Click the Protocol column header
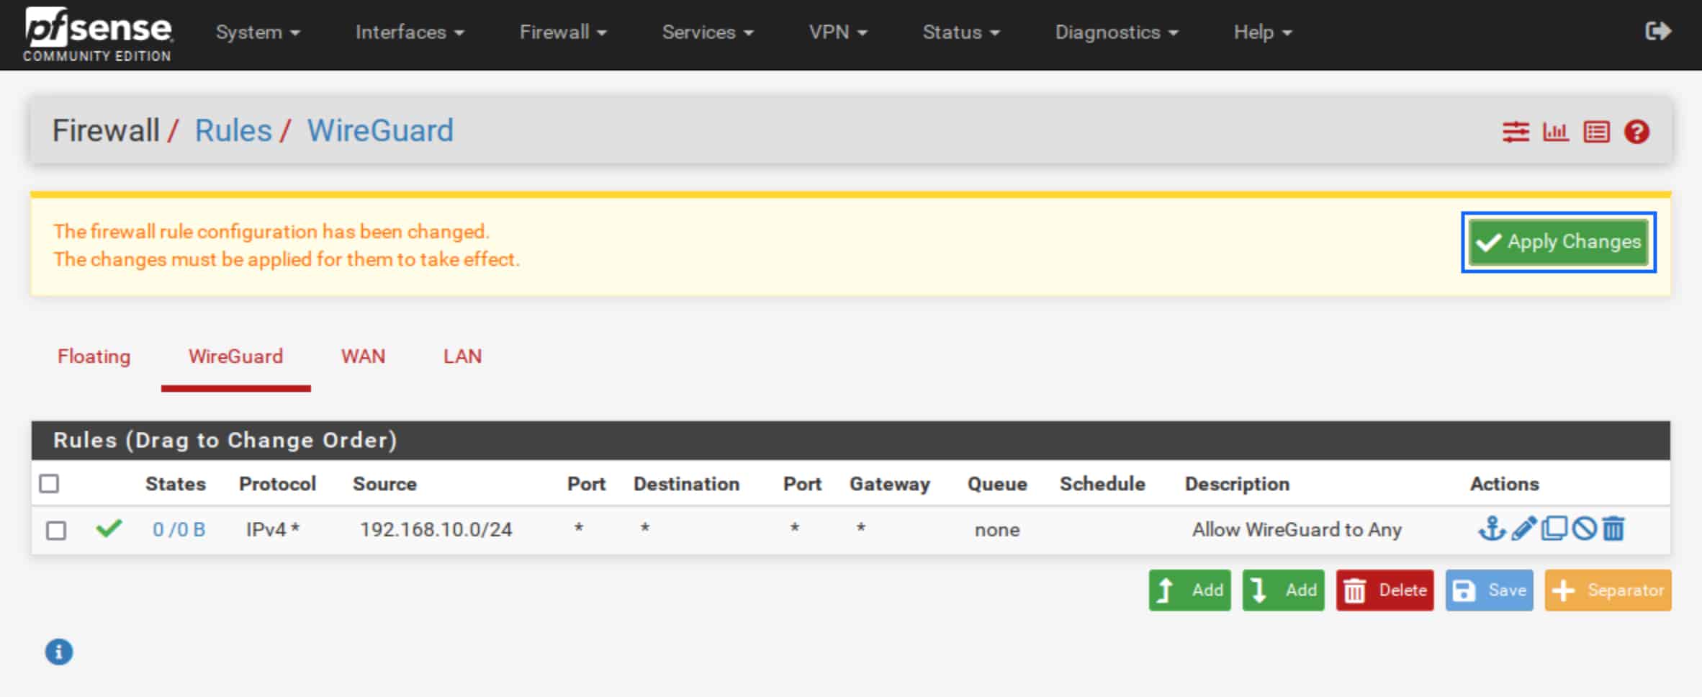Image resolution: width=1702 pixels, height=697 pixels. 277,484
